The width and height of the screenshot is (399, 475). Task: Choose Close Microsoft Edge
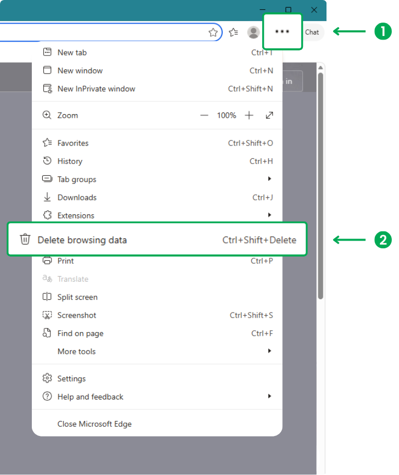(94, 424)
